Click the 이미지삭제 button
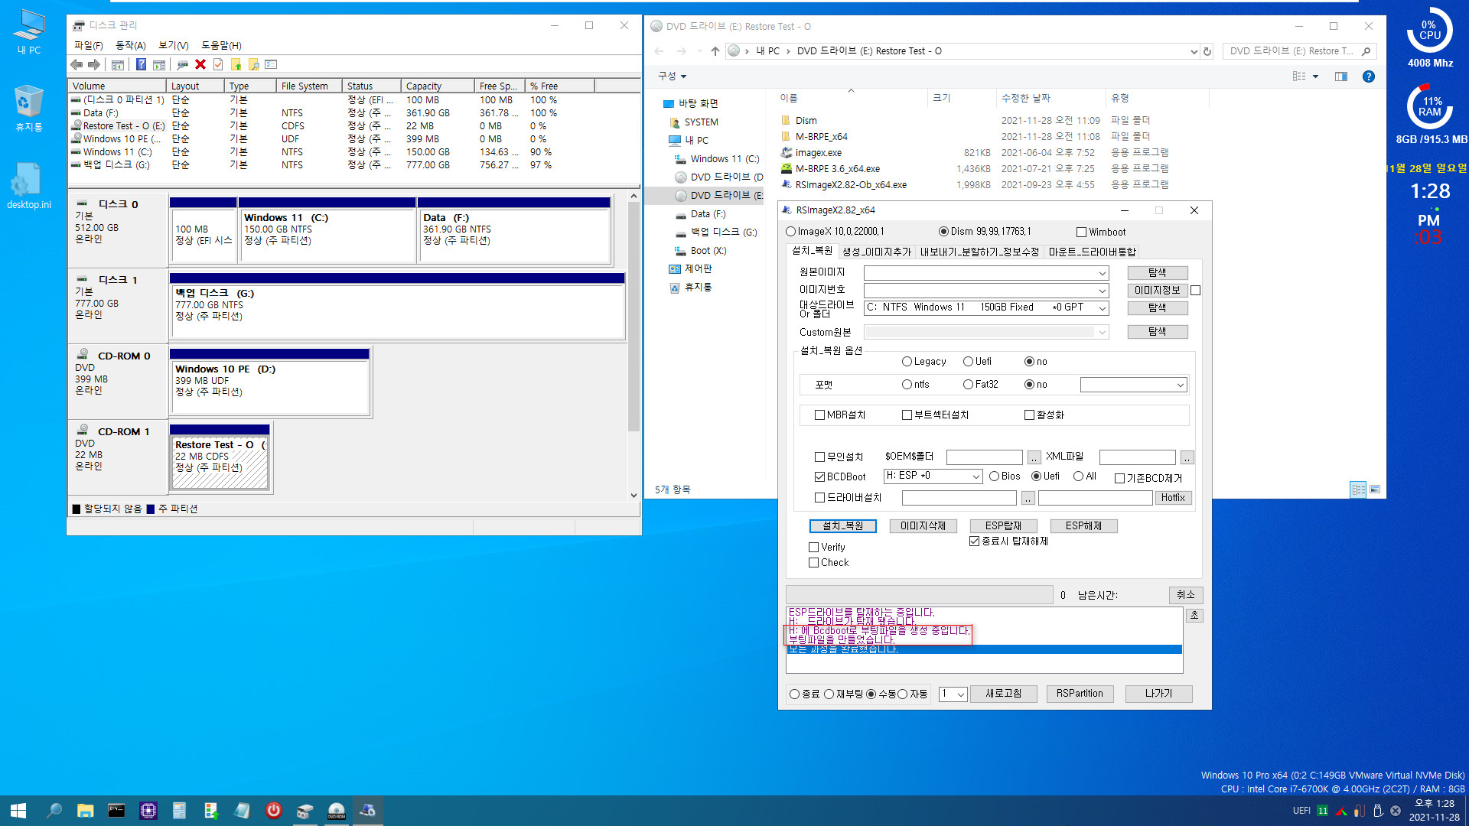Screen dimensions: 1469x826 pos(923,526)
